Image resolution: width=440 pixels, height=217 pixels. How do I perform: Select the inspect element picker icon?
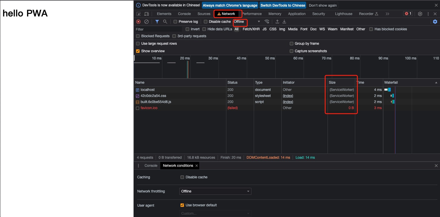(x=139, y=14)
